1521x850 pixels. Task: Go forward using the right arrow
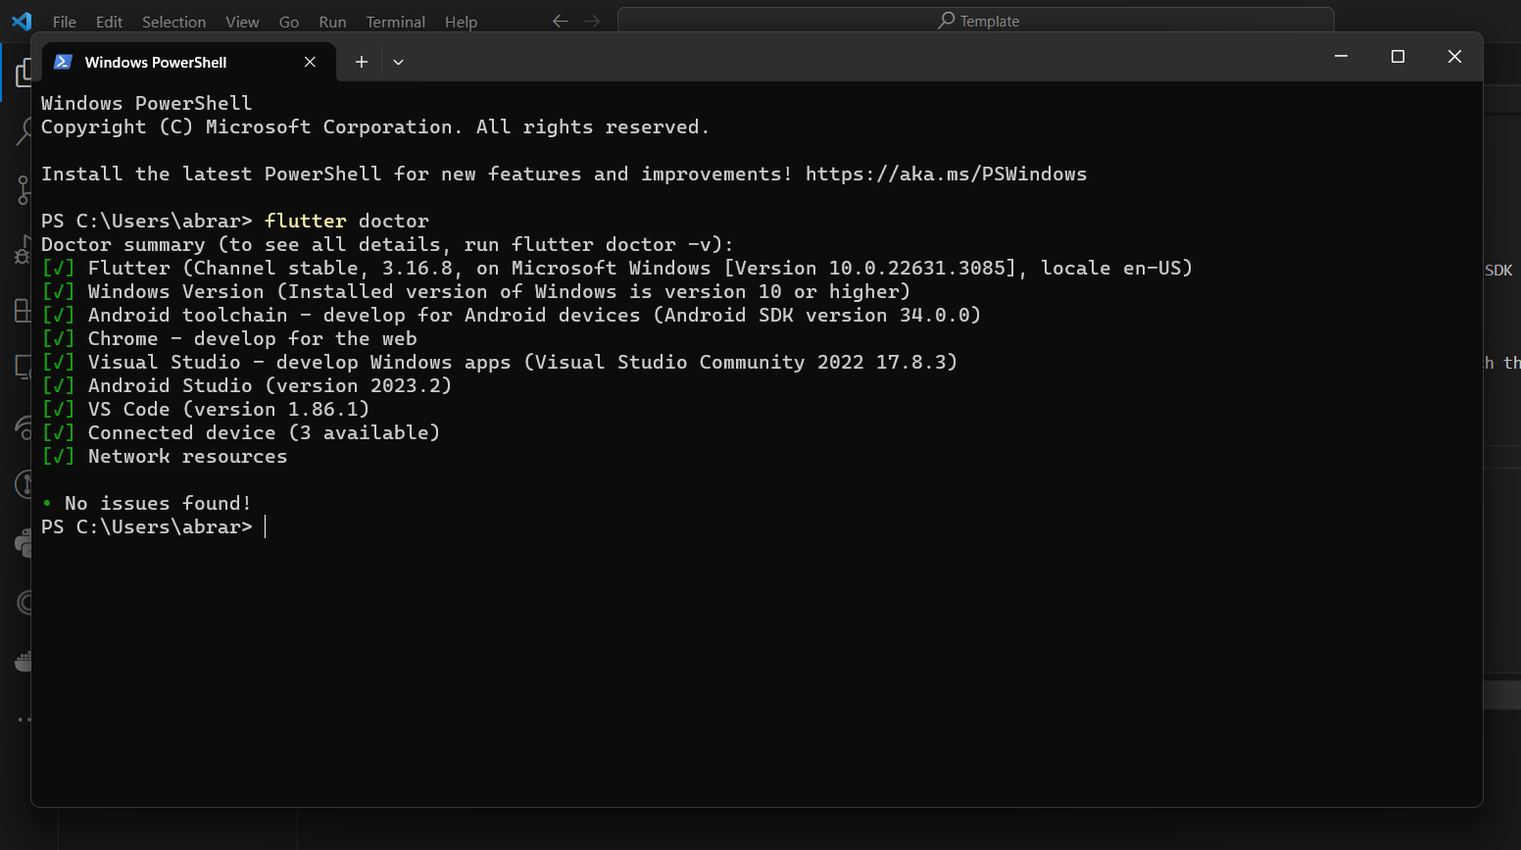tap(592, 21)
